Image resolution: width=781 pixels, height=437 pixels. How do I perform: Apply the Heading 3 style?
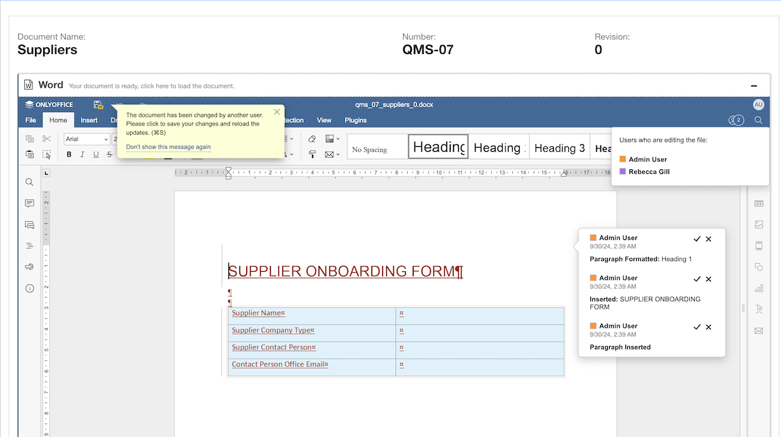pyautogui.click(x=559, y=147)
